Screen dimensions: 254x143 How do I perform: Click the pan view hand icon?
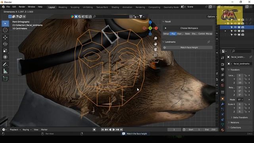coord(156,44)
